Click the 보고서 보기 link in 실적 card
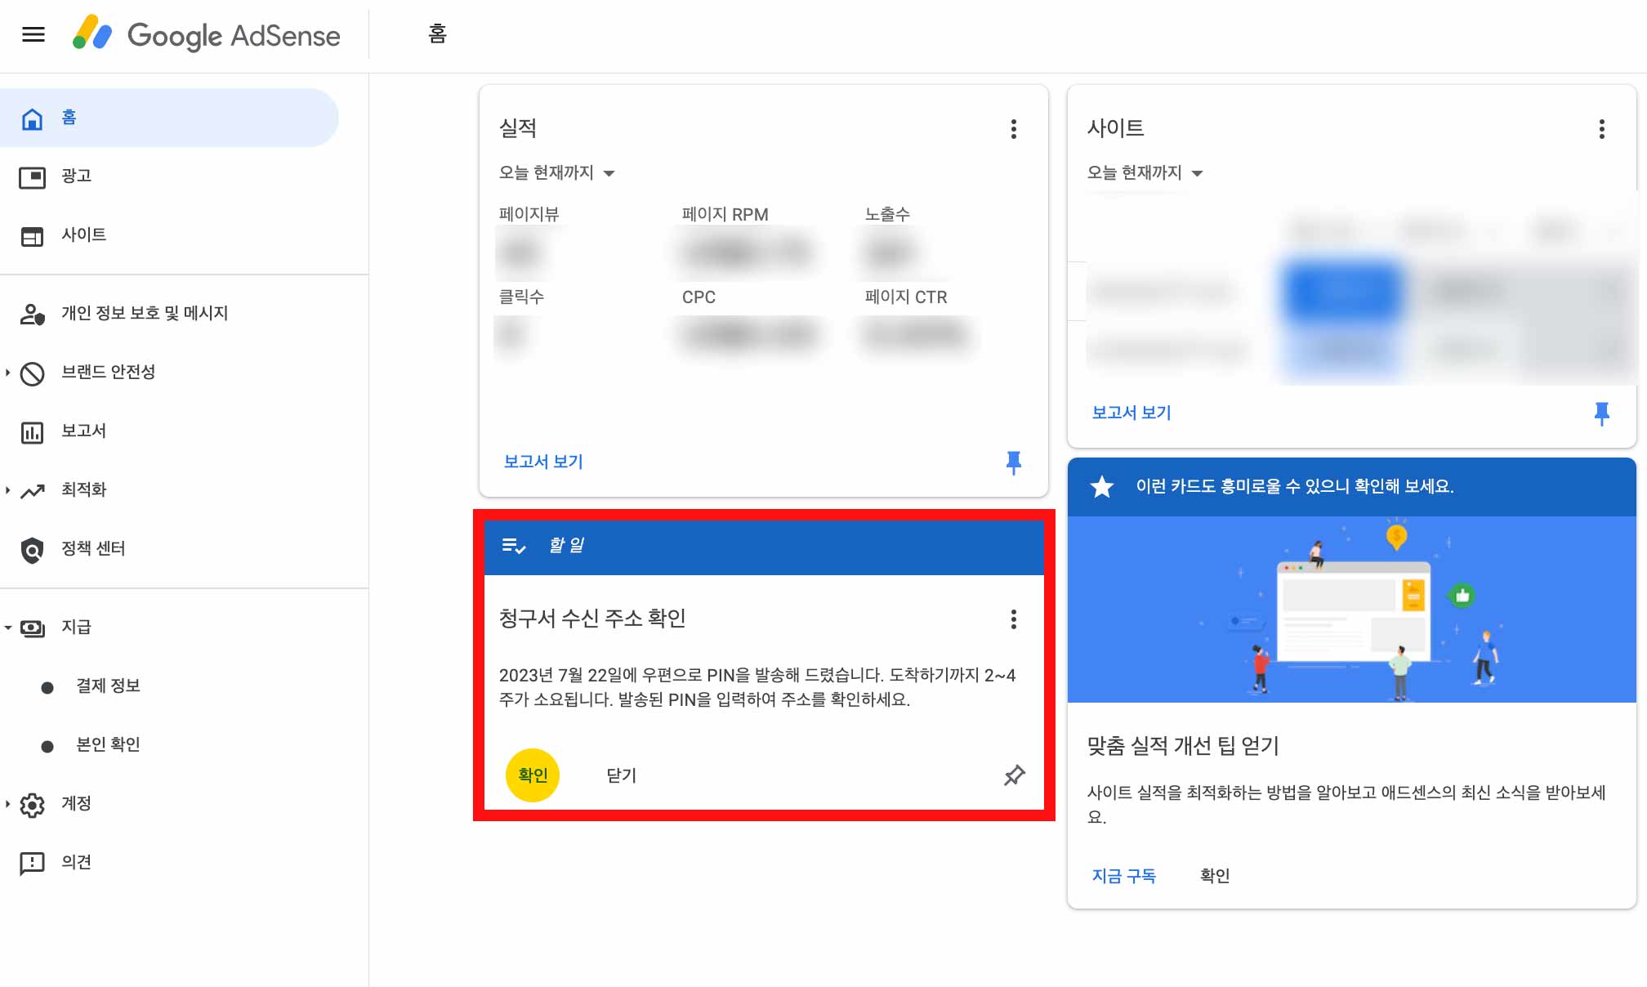Viewport: 1647px width, 987px height. tap(543, 462)
